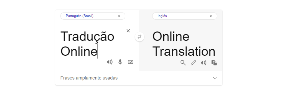Suggest an edit with the pencil icon
This screenshot has height=104, width=284.
[193, 63]
